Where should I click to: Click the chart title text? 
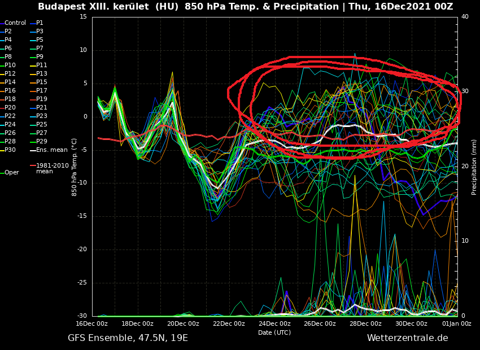coord(245,7)
